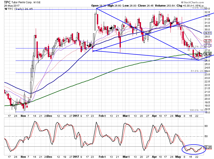
Task: Click the candlestick icon beside the TPC (Daily) legend
Action: [6, 9]
